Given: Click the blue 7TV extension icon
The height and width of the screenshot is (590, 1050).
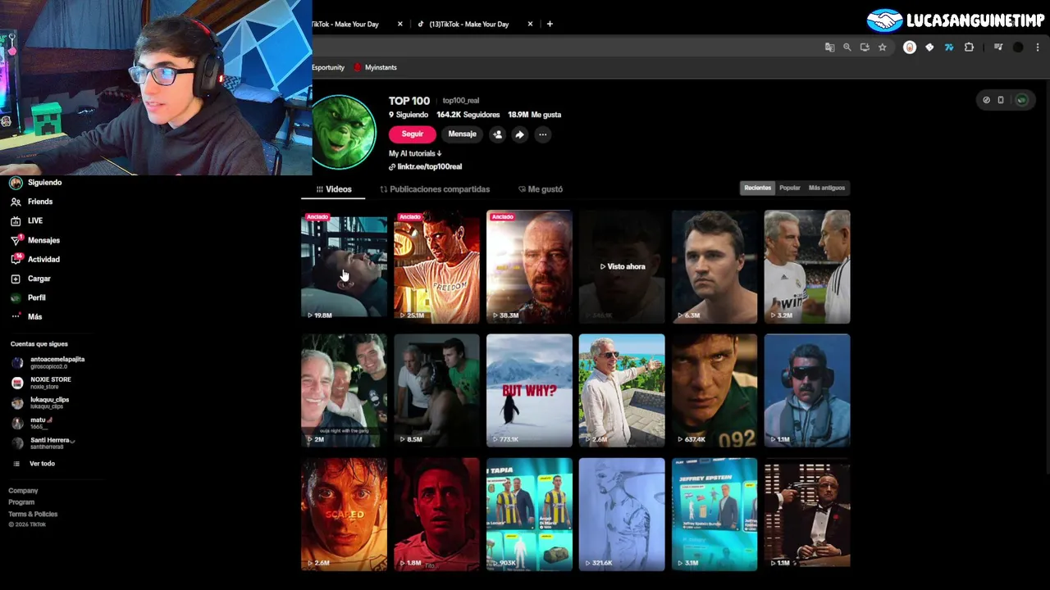Looking at the screenshot, I should tap(949, 48).
